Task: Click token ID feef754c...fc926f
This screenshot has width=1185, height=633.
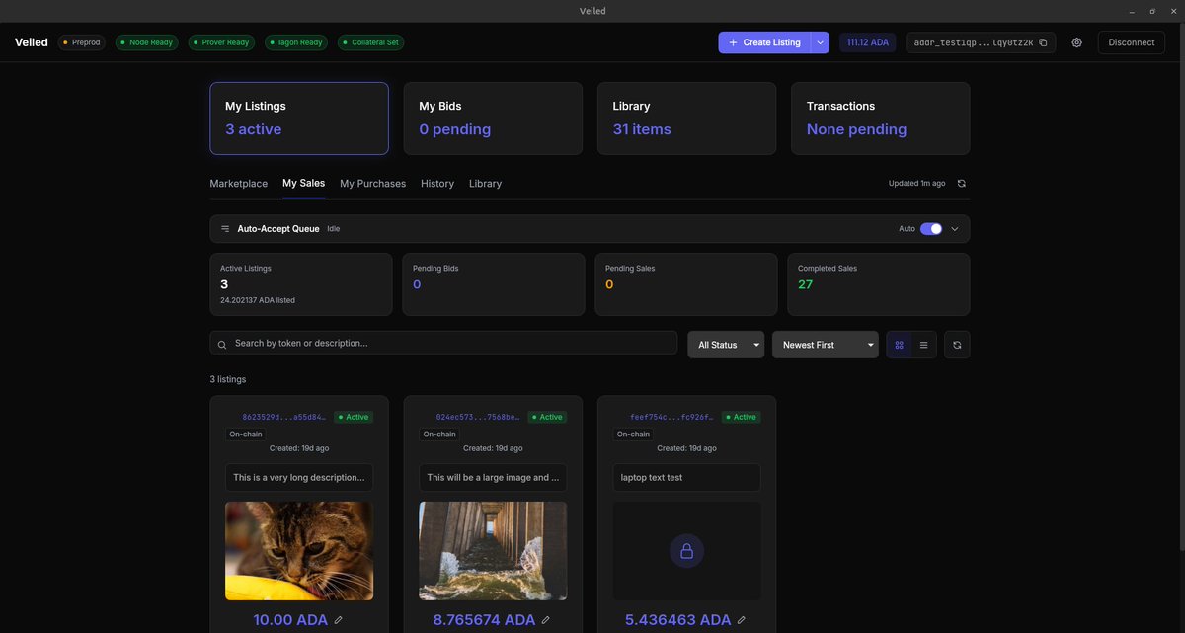Action: click(671, 417)
